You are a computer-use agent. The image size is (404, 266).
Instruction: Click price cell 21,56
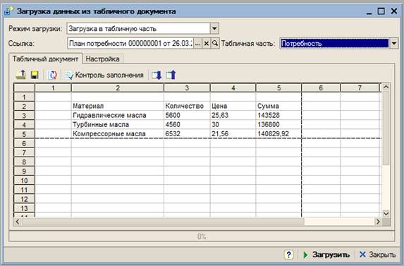pos(233,134)
